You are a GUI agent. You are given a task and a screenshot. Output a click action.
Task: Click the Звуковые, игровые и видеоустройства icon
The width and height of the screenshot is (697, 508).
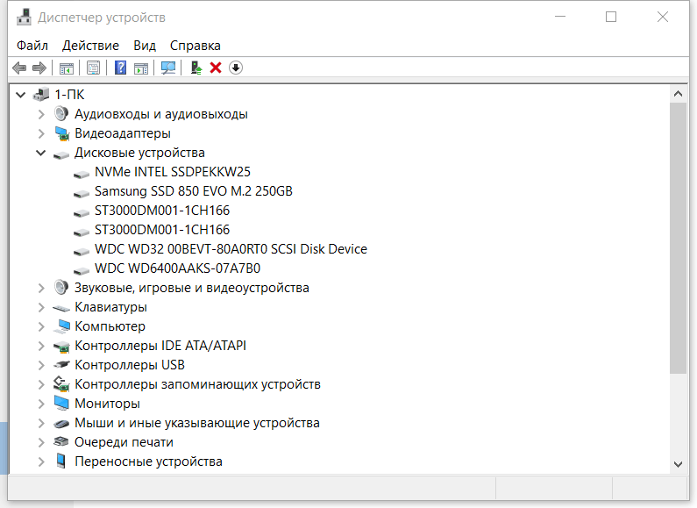61,288
